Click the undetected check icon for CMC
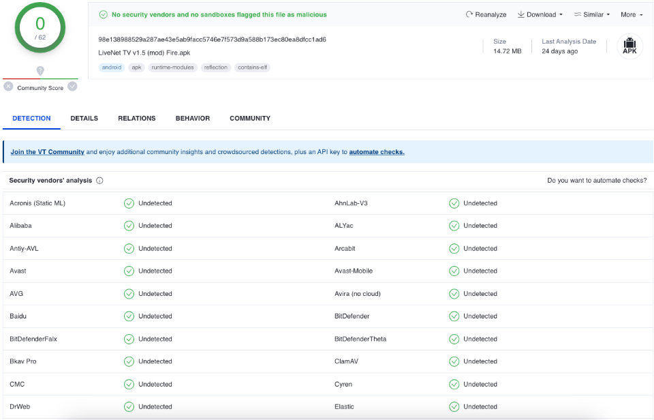 point(129,384)
